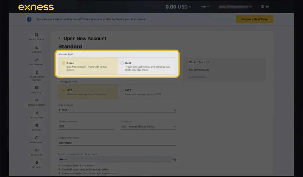303x177 pixels.
Task: Open Social Trading sidebar icon
Action: point(37,101)
